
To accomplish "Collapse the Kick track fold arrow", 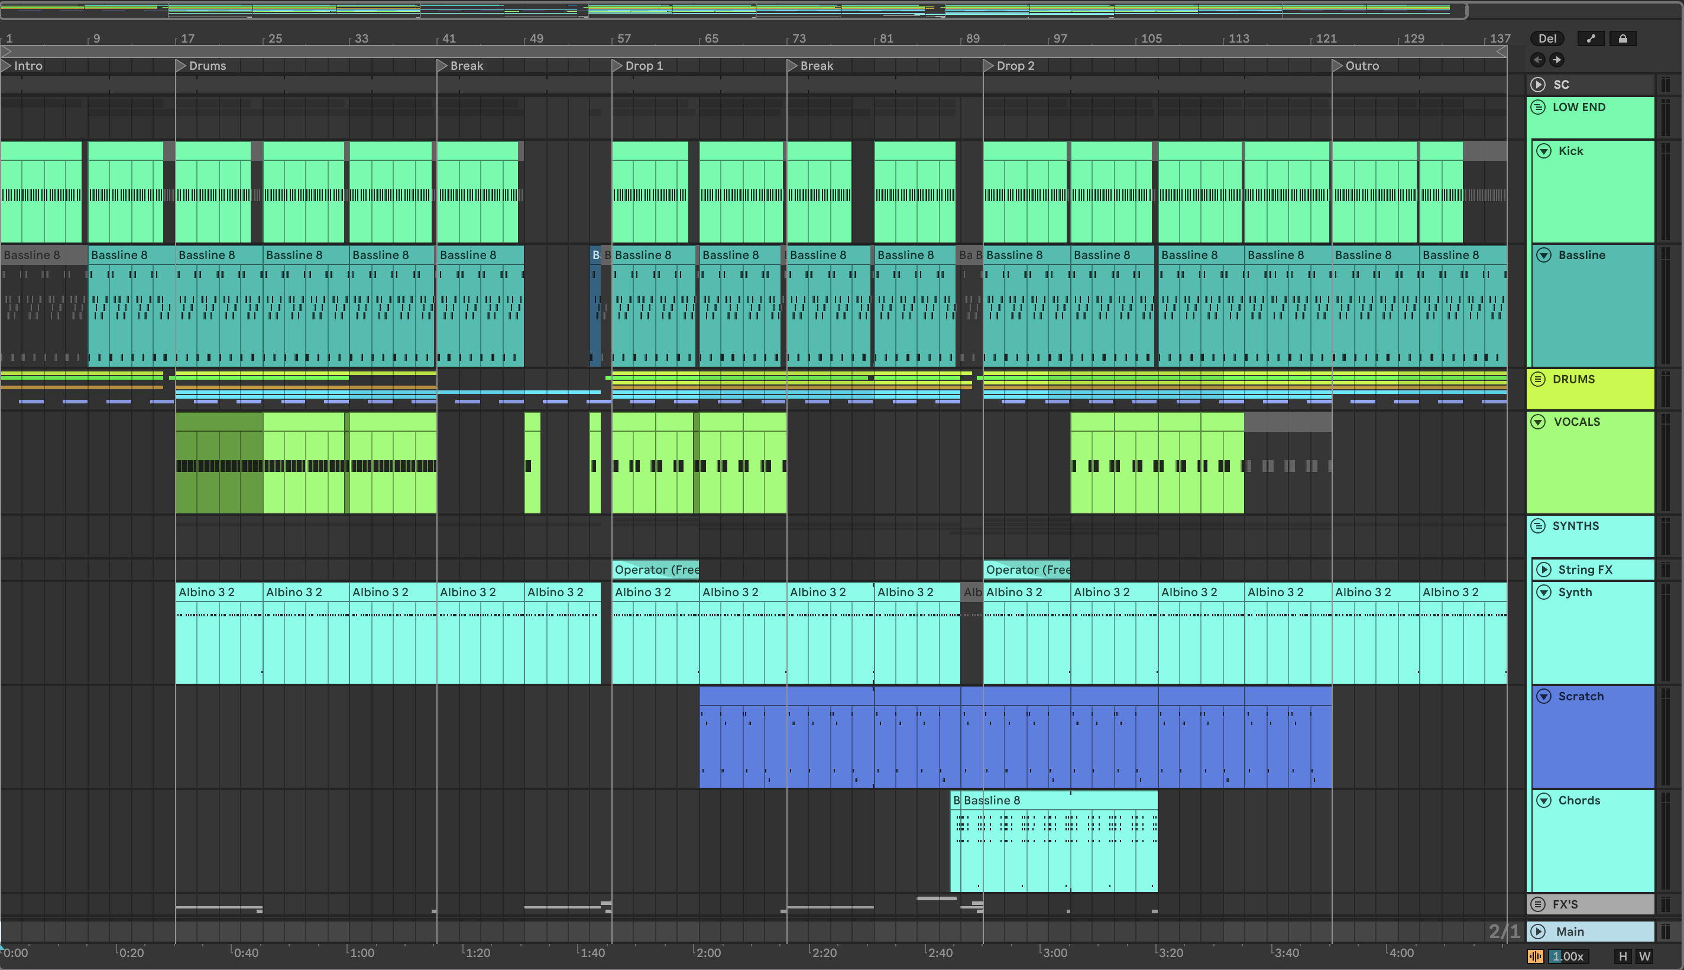I will tap(1543, 151).
